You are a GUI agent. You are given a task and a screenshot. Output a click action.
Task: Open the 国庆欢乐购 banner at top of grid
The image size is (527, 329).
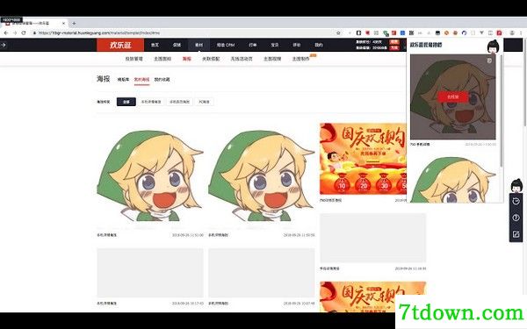[x=363, y=159]
